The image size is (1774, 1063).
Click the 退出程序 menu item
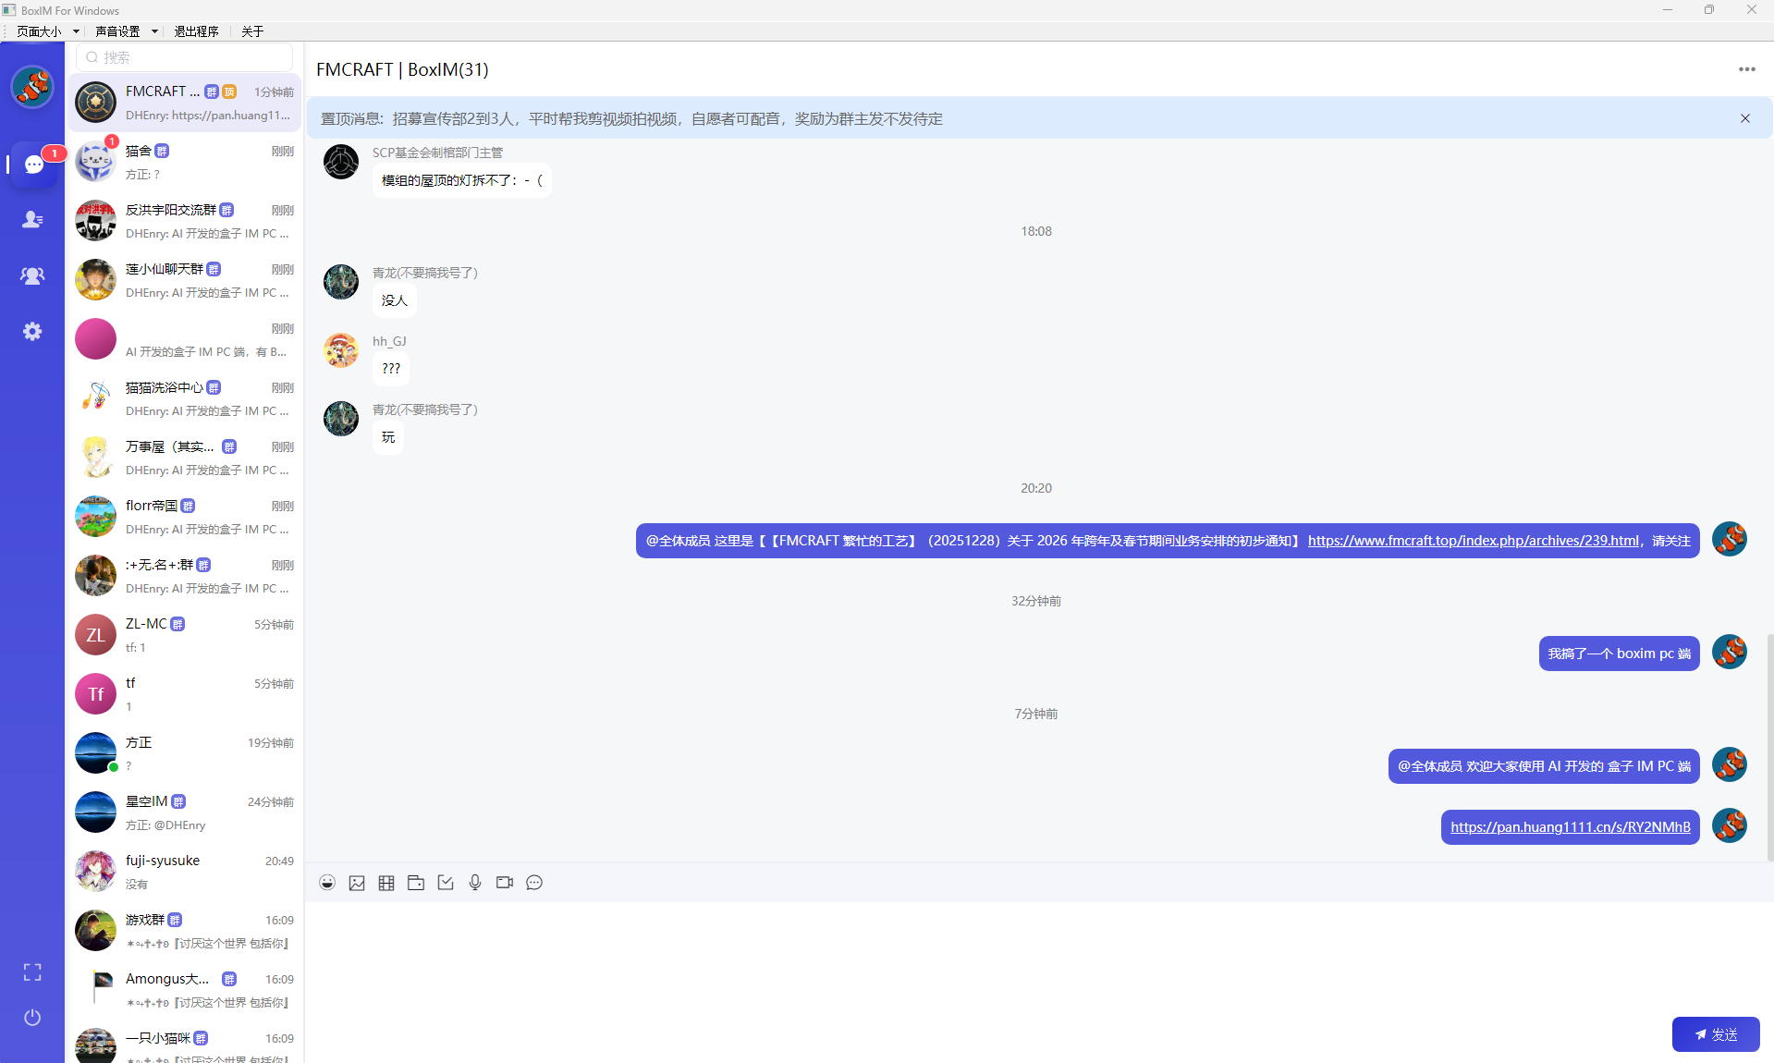coord(196,31)
